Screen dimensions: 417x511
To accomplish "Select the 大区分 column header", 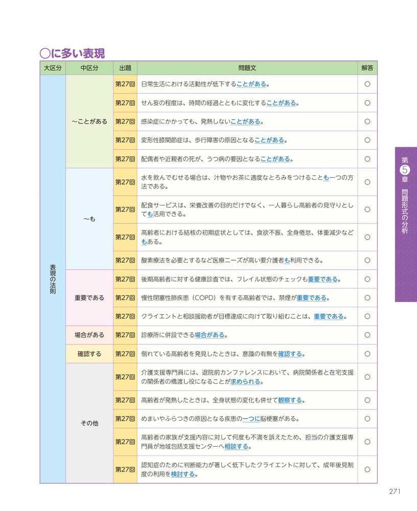I will [53, 68].
